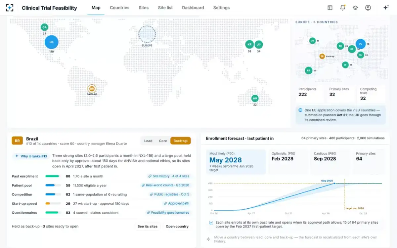Open the Settings tab
Viewport: 397px width, 248px height.
pos(221,8)
